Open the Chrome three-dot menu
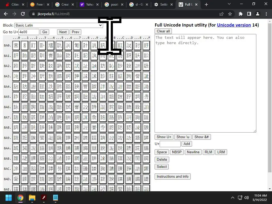Viewport: 272px width, 204px height. (x=266, y=14)
